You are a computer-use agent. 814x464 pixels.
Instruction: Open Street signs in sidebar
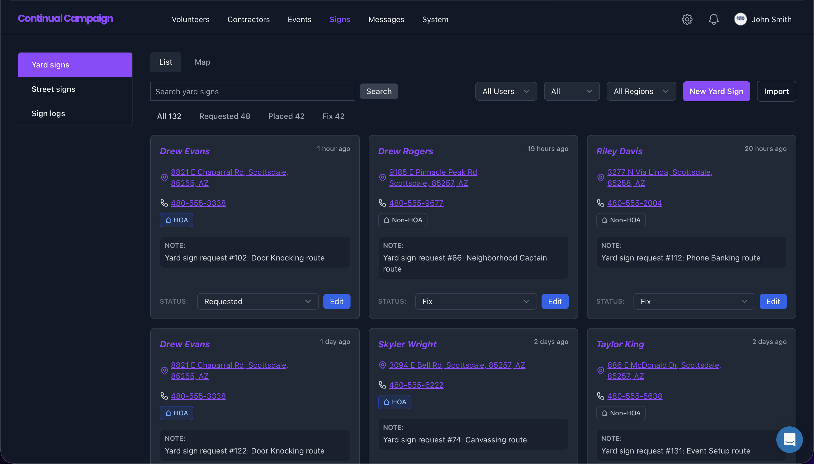point(53,89)
